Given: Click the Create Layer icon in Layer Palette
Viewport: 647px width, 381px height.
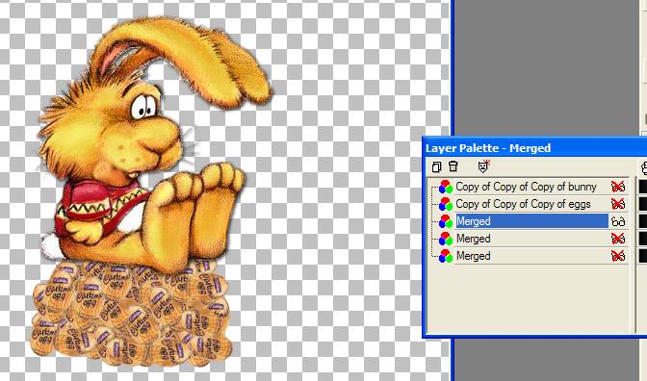Looking at the screenshot, I should click(x=436, y=166).
